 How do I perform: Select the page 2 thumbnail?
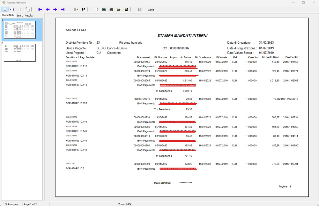pyautogui.click(x=19, y=53)
